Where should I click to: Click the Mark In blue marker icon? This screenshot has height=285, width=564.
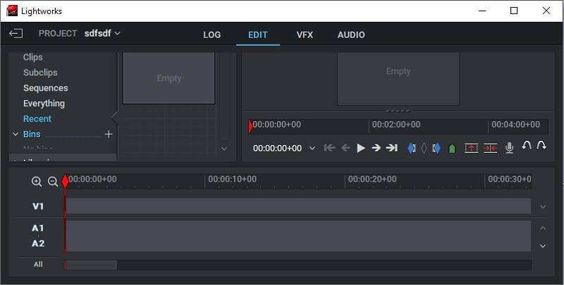(x=412, y=148)
